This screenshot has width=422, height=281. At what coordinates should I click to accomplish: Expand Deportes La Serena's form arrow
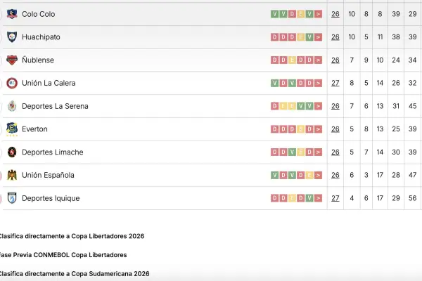[x=318, y=106]
